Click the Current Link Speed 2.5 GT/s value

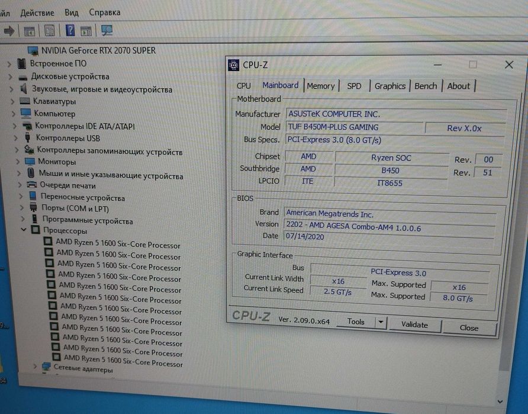337,292
